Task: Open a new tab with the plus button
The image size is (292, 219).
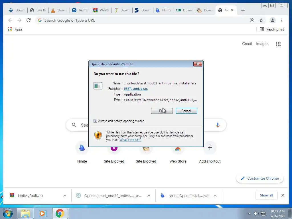Action: pyautogui.click(x=243, y=10)
